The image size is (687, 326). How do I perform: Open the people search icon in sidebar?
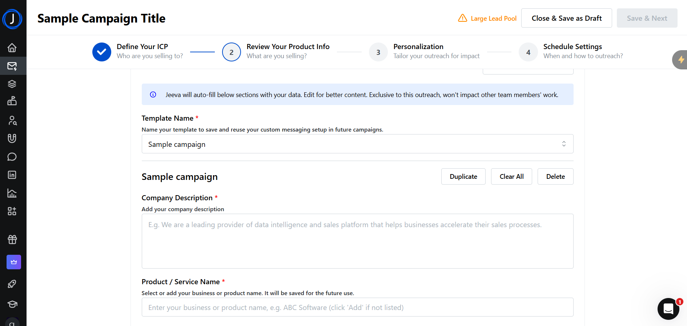[x=12, y=120]
